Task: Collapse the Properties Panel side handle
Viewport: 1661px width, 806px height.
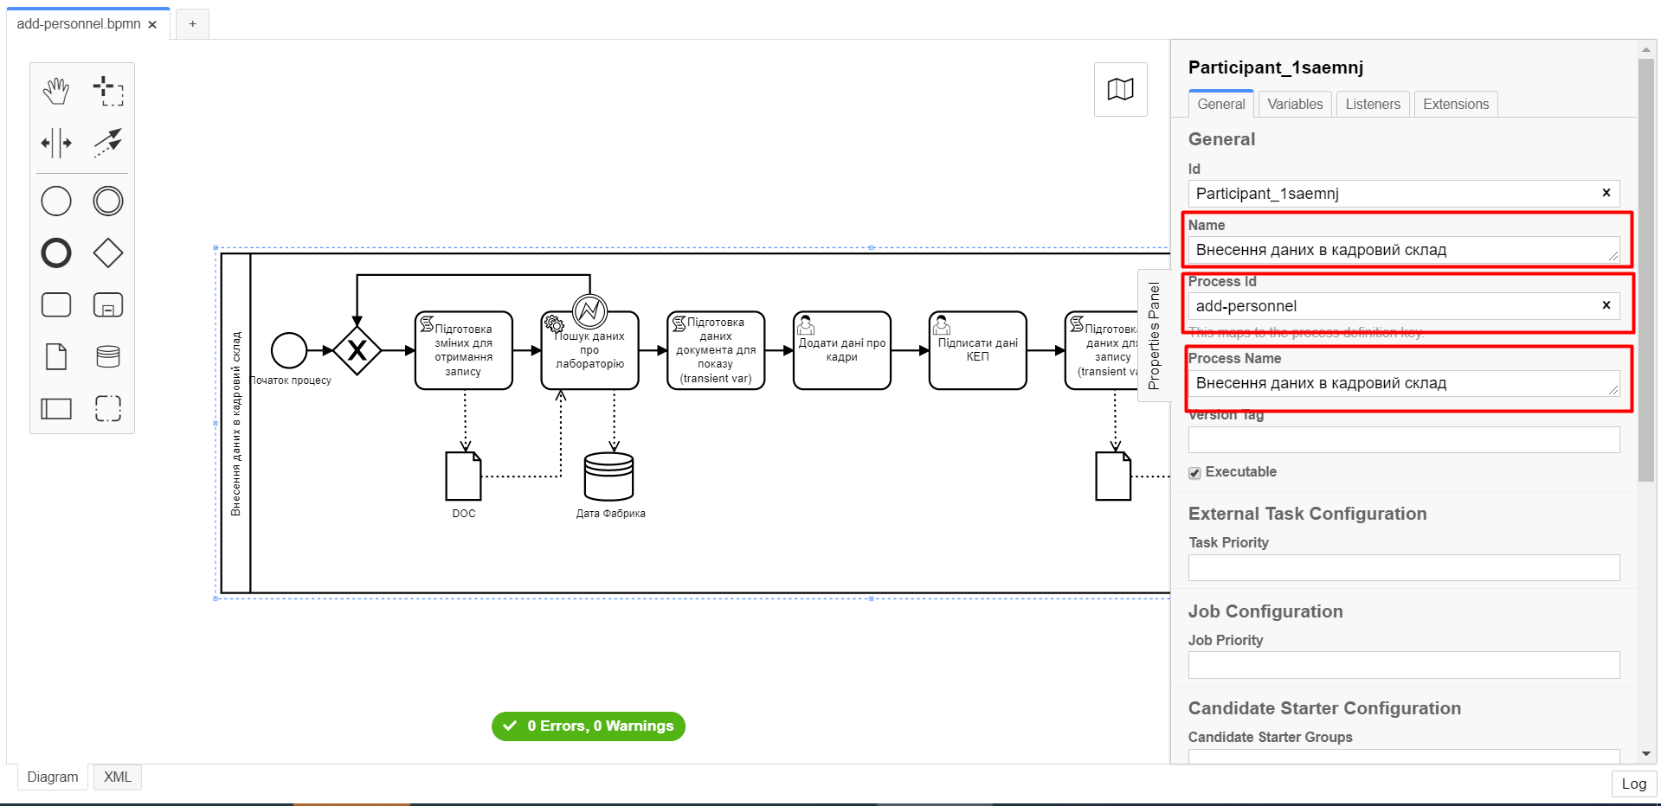Action: pos(1153,336)
